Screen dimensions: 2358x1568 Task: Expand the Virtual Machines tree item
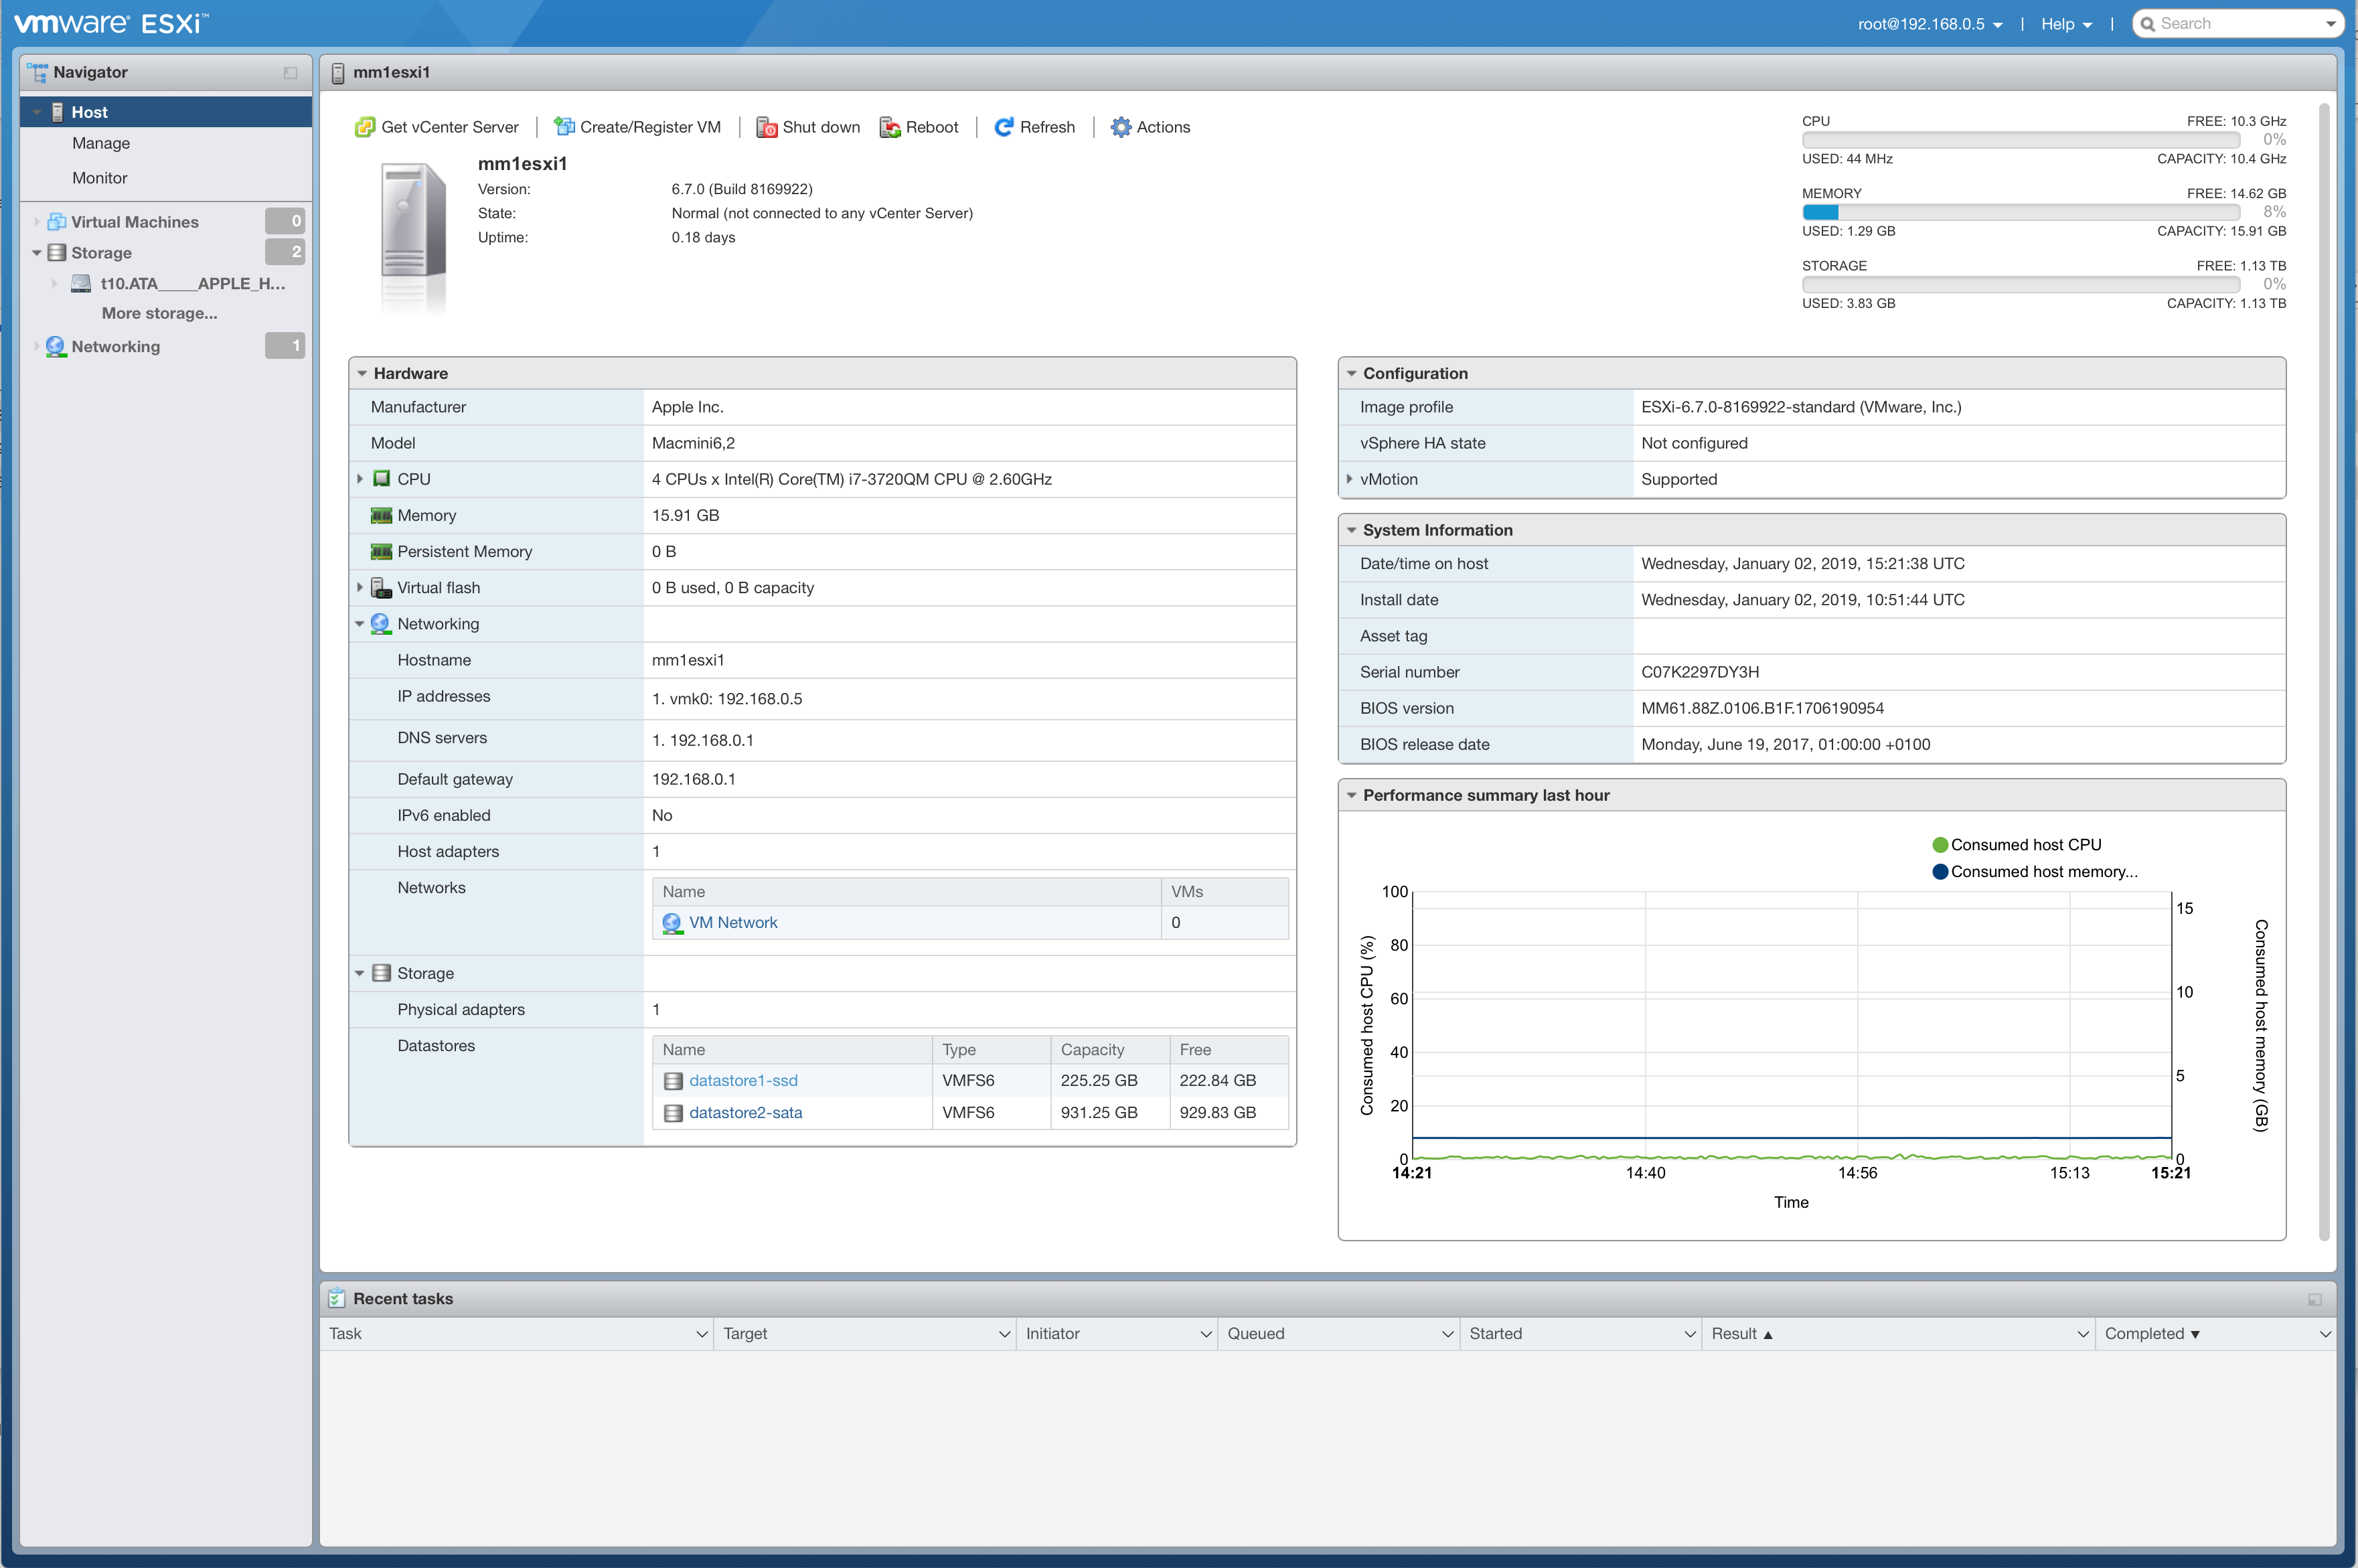click(37, 221)
